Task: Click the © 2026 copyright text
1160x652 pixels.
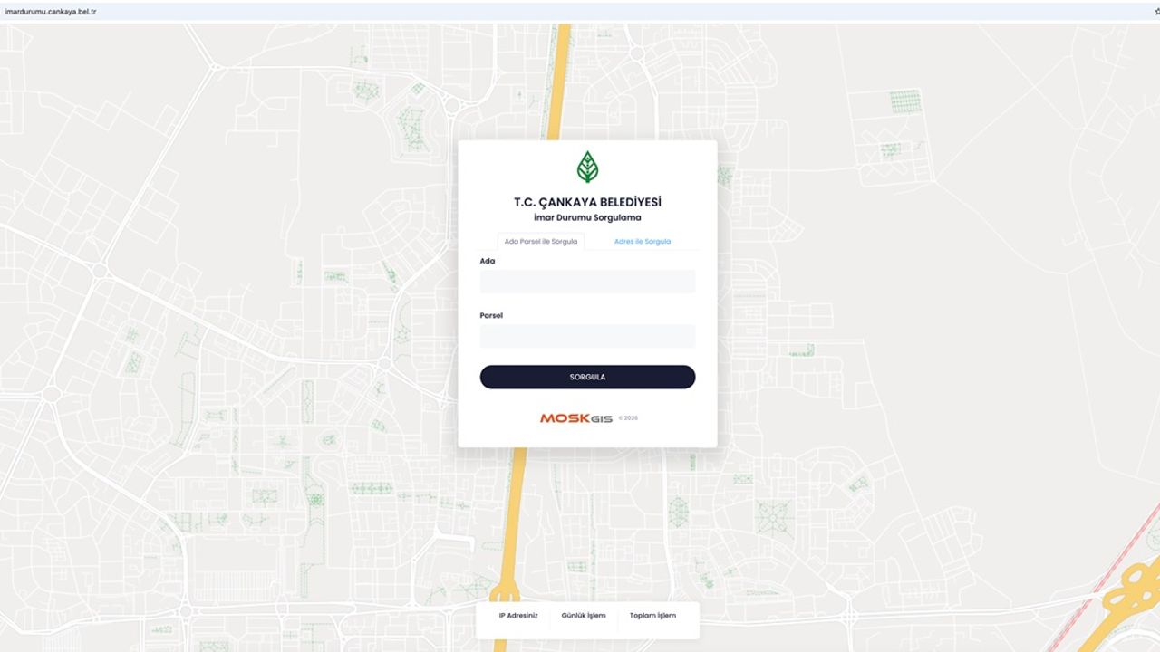Action: click(x=628, y=418)
